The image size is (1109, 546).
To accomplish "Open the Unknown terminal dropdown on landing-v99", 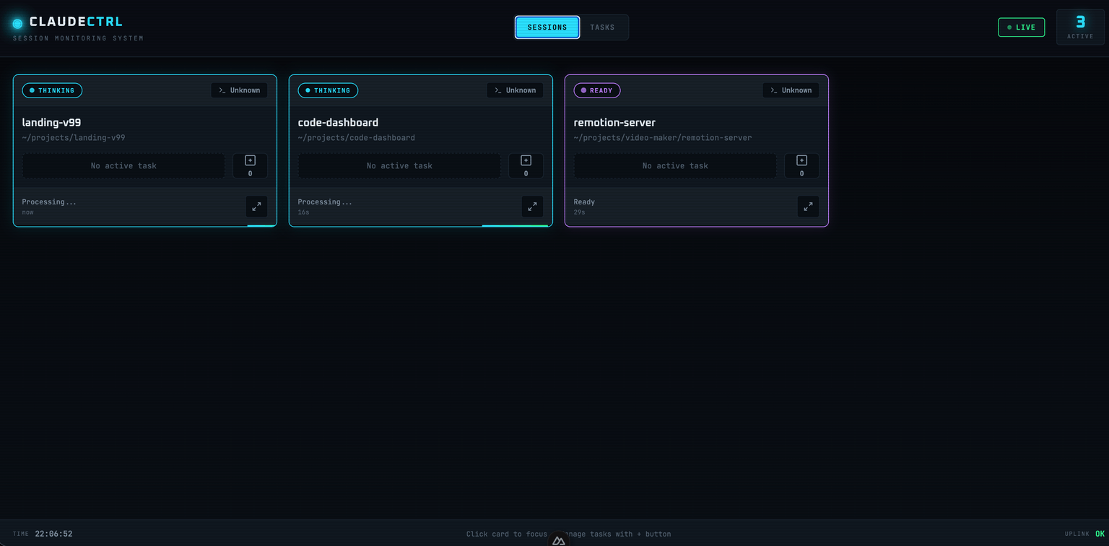I will click(x=239, y=90).
